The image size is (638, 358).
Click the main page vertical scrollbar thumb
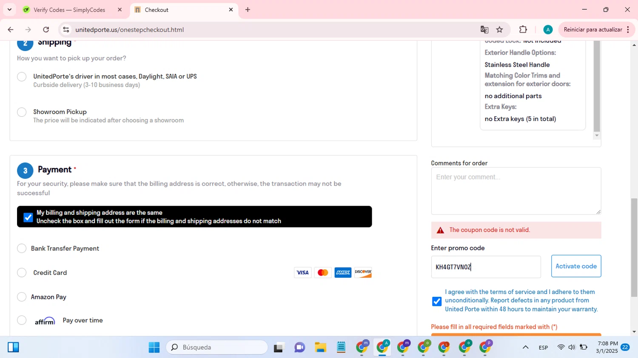point(634,248)
